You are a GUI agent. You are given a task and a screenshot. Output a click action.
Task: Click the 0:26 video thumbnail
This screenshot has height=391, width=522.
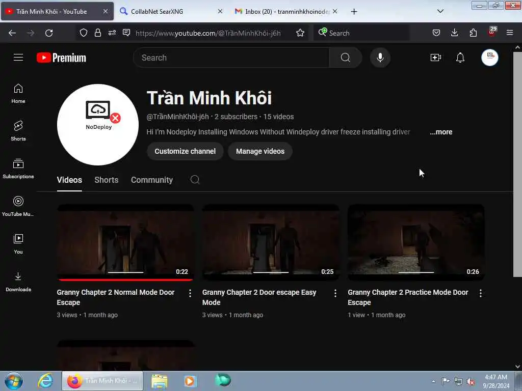pyautogui.click(x=416, y=242)
